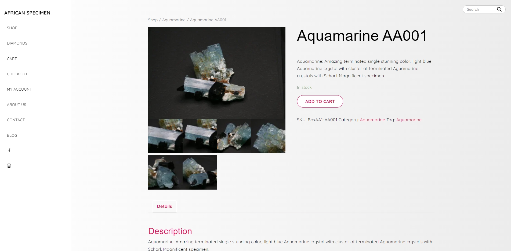Open the Contact page
511x251 pixels.
(x=16, y=120)
